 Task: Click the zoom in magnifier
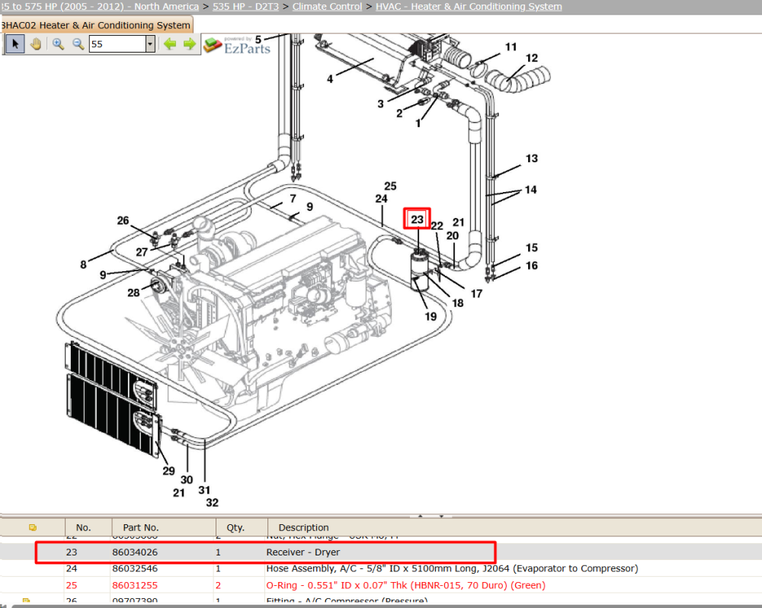[x=59, y=44]
